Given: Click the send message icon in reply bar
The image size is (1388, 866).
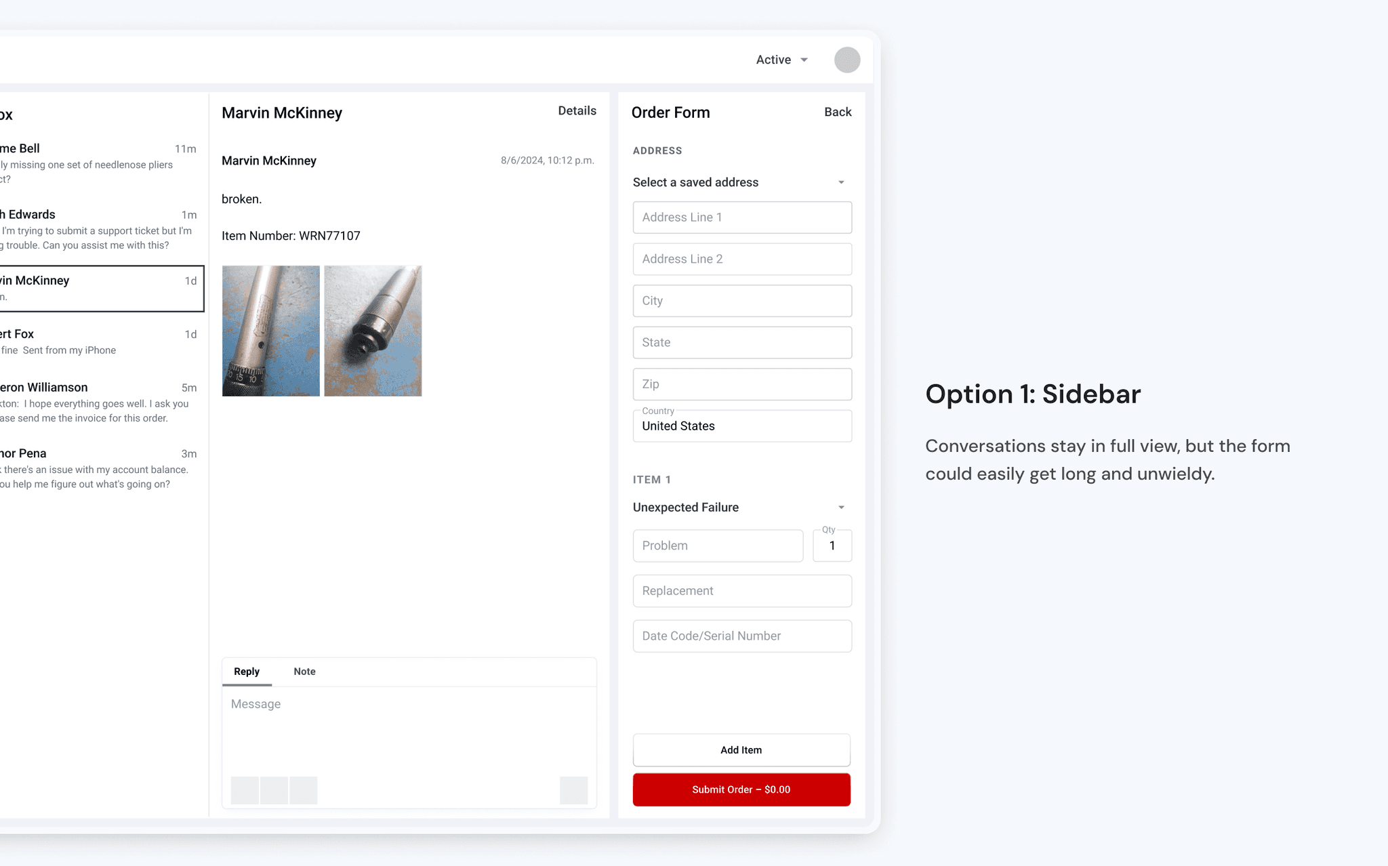Looking at the screenshot, I should 576,789.
